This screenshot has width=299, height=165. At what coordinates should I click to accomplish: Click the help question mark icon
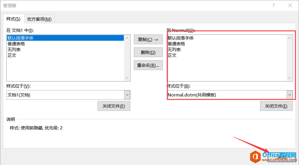(274, 5)
